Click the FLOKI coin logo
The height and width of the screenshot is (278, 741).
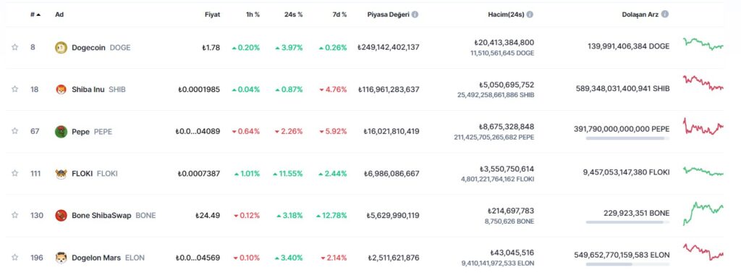click(61, 173)
